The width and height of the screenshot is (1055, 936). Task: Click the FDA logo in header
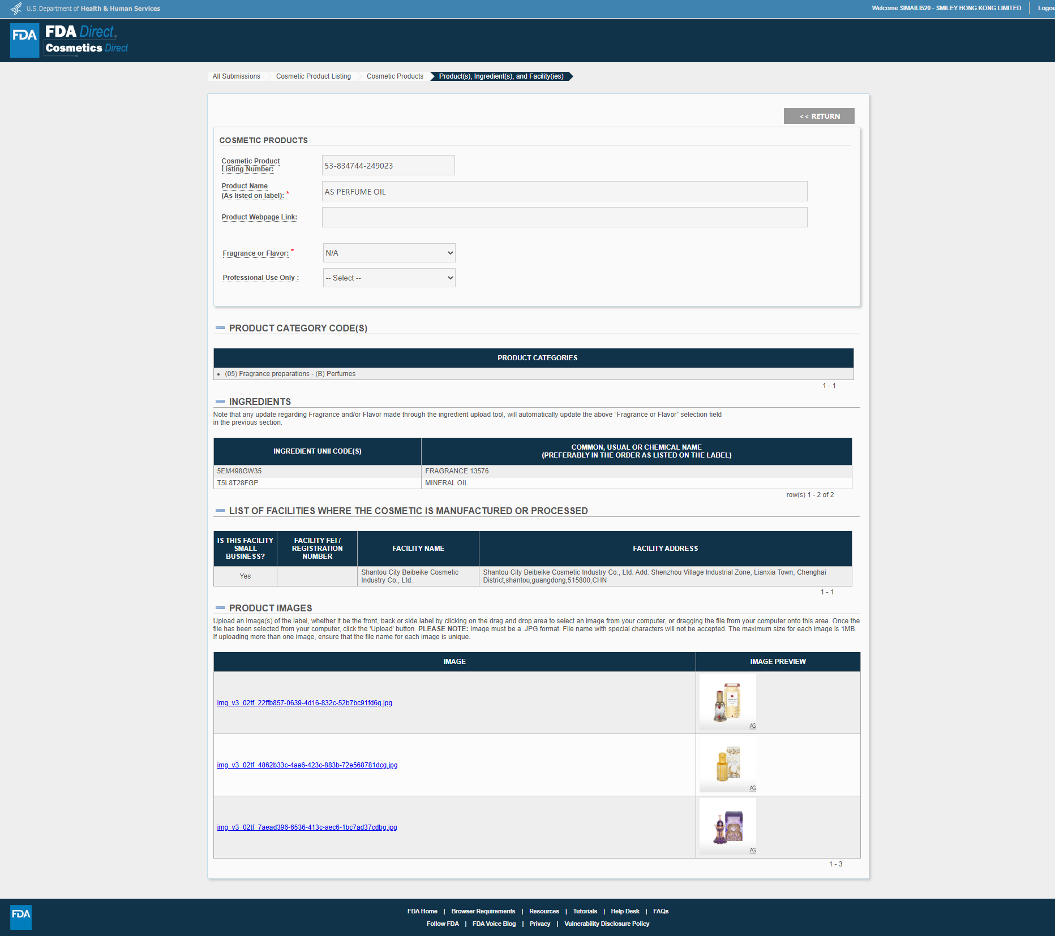coord(24,40)
